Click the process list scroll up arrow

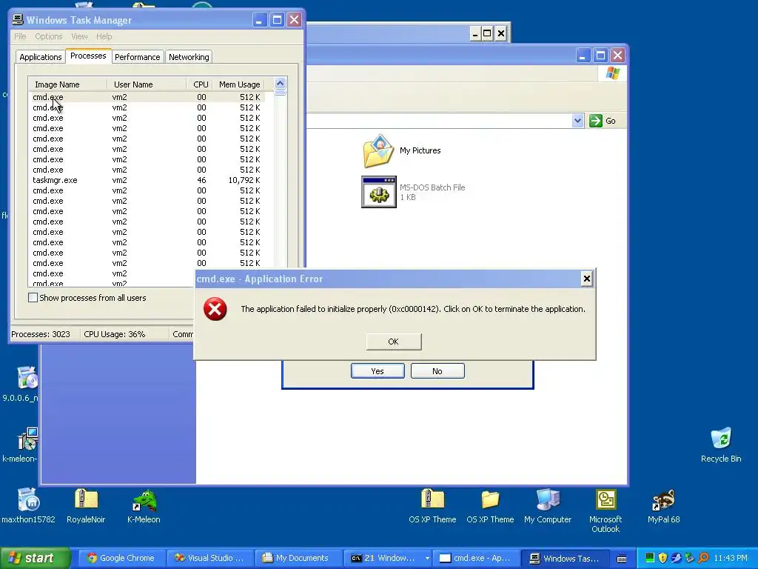tap(281, 83)
